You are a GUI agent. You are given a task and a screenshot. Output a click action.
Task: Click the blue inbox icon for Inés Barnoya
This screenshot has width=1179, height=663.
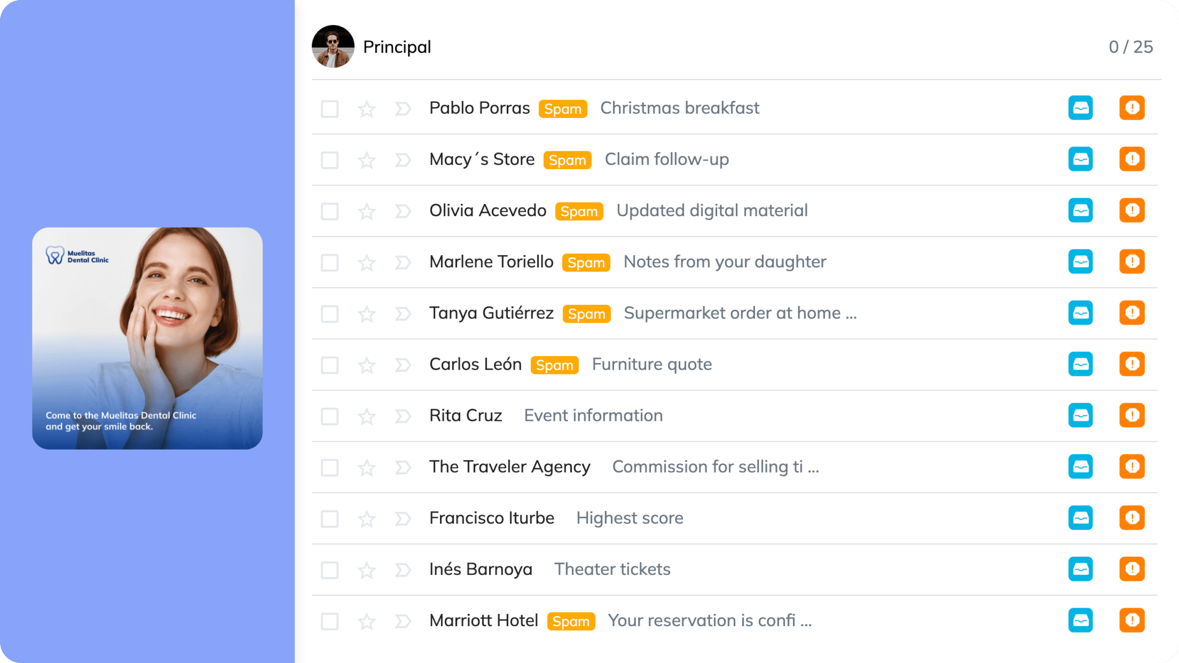1080,569
